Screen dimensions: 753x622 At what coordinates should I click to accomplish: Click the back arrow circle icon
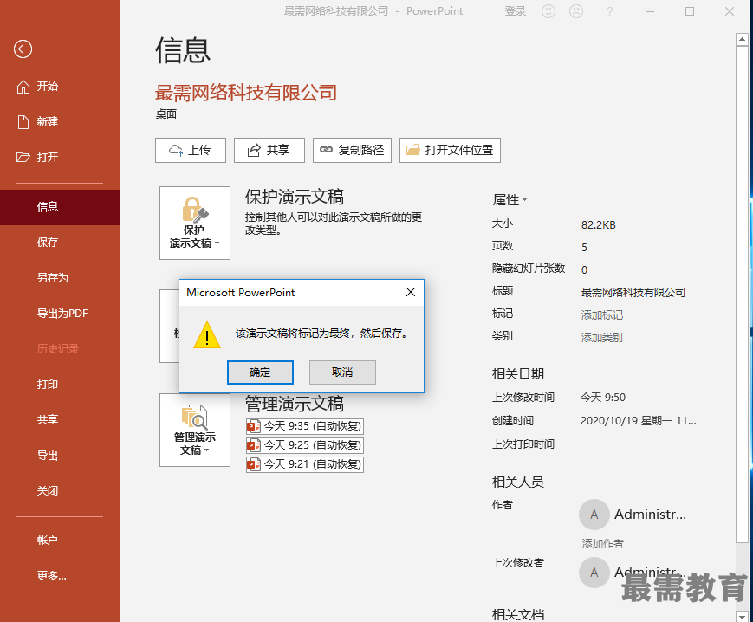pos(23,49)
